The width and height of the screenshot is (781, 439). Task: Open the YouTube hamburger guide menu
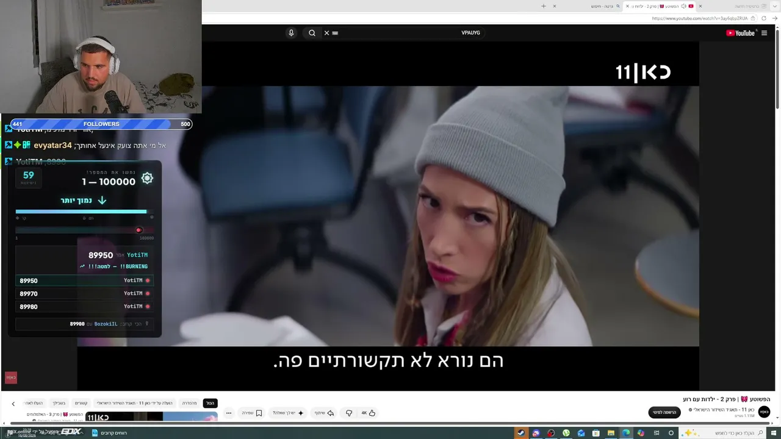pos(764,33)
